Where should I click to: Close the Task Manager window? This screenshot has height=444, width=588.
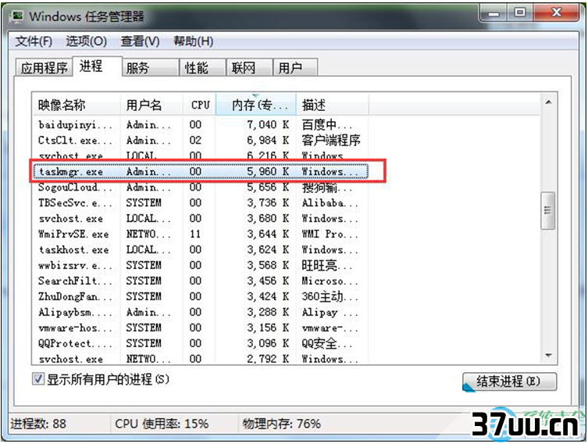(x=556, y=13)
